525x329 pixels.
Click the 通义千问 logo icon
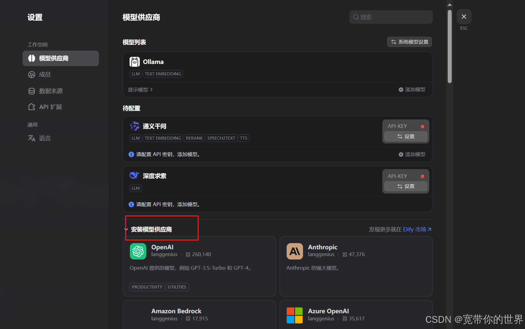point(134,126)
